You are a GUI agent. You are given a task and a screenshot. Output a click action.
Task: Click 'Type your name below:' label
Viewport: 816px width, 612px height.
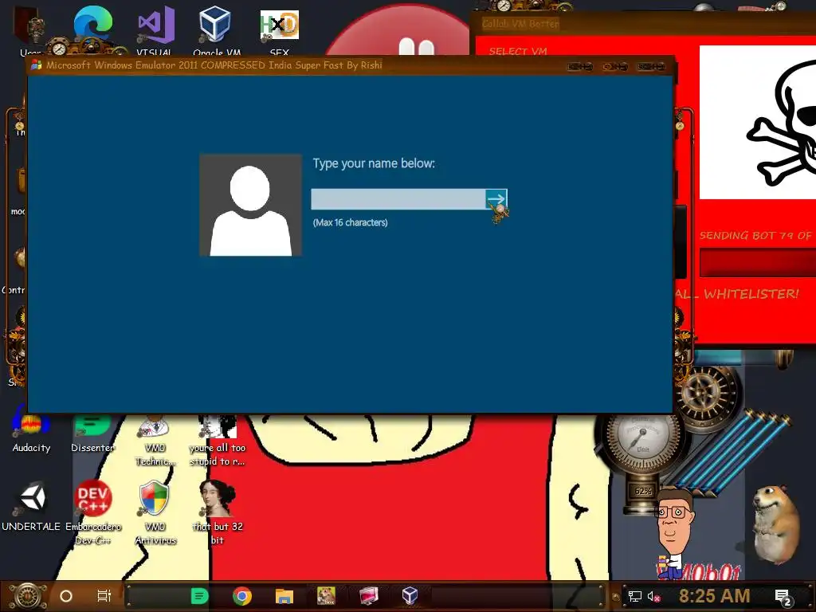coord(374,163)
